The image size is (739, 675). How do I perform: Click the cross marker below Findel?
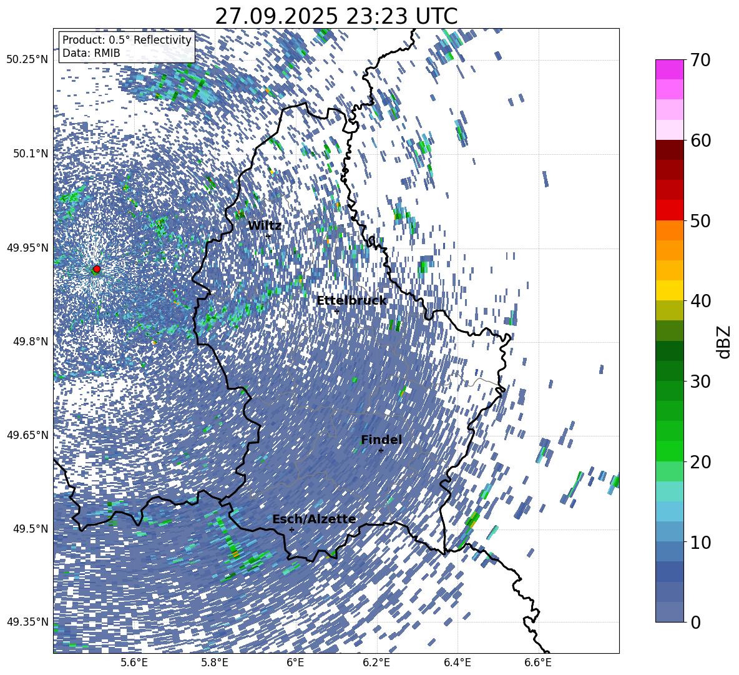tap(381, 451)
